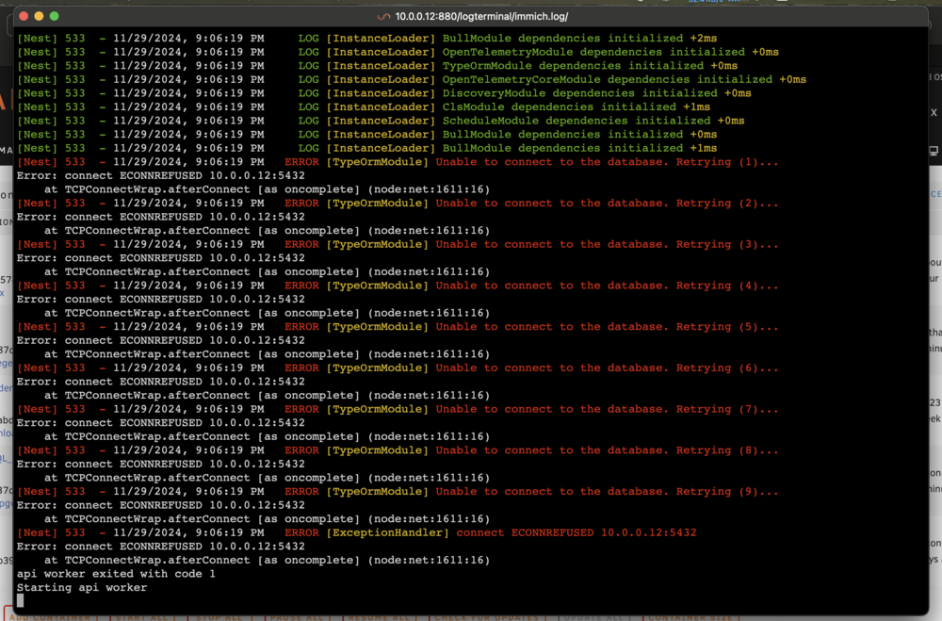This screenshot has height=621, width=942.
Task: Maximize the log terminal with green button
Action: pos(54,16)
